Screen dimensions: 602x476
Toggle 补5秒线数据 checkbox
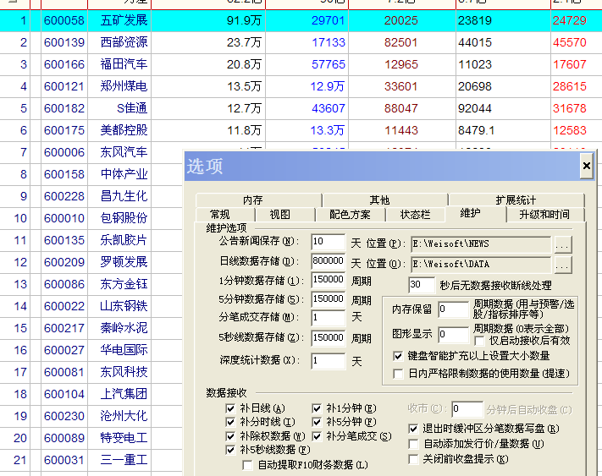coord(230,450)
